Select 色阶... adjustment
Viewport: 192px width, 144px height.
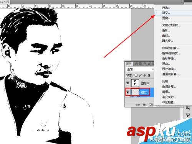point(166,30)
